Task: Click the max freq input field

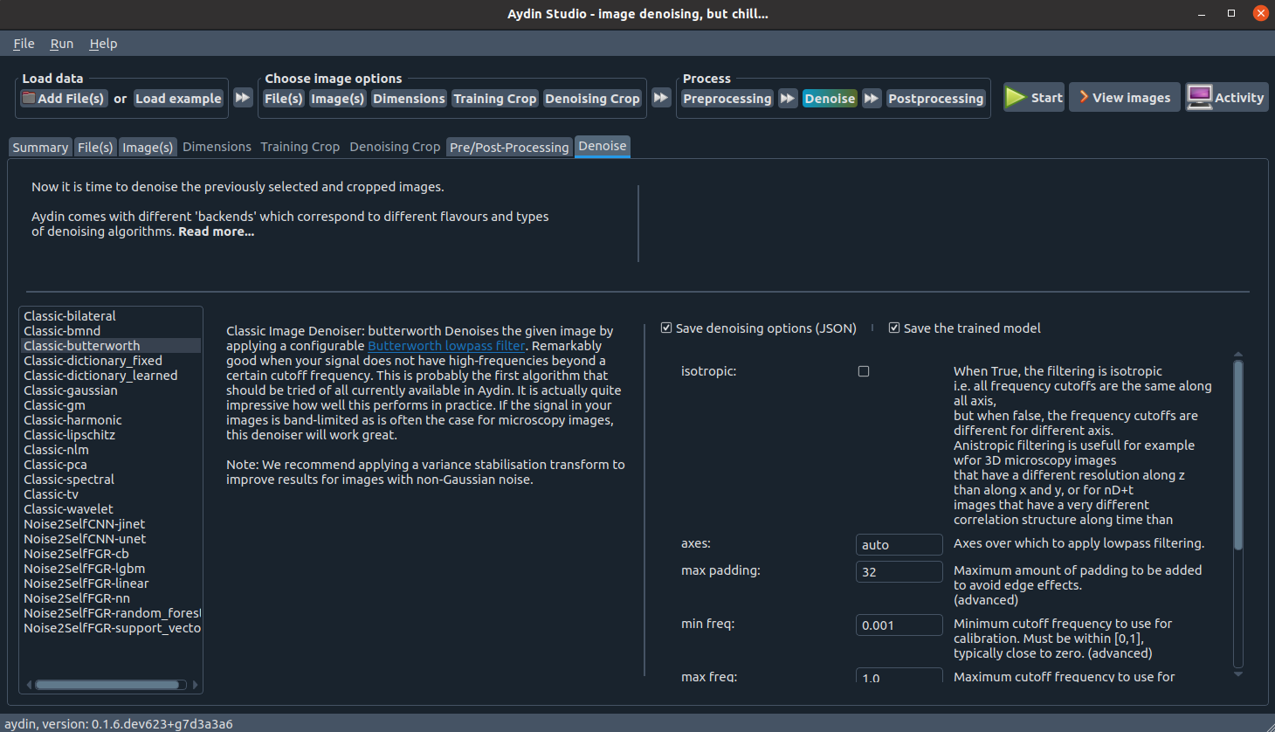Action: pyautogui.click(x=899, y=676)
